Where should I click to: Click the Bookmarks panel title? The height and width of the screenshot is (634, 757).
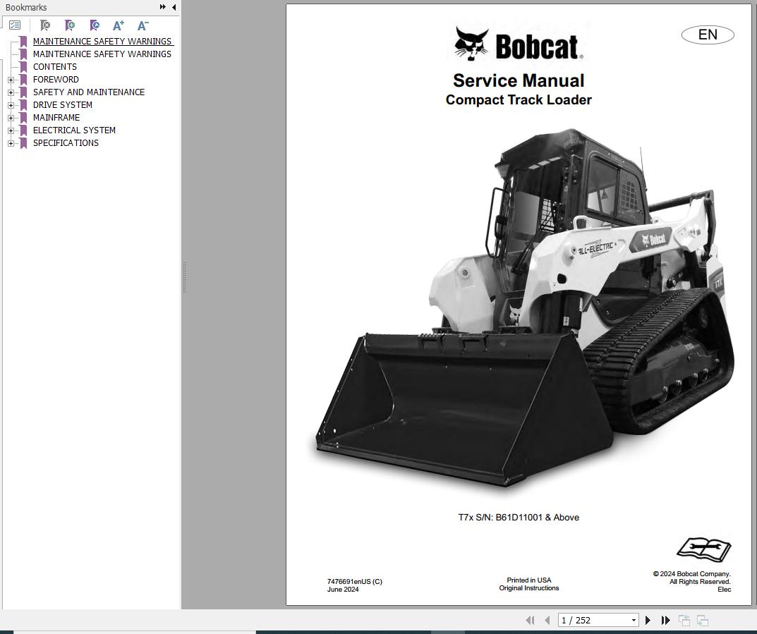[26, 7]
